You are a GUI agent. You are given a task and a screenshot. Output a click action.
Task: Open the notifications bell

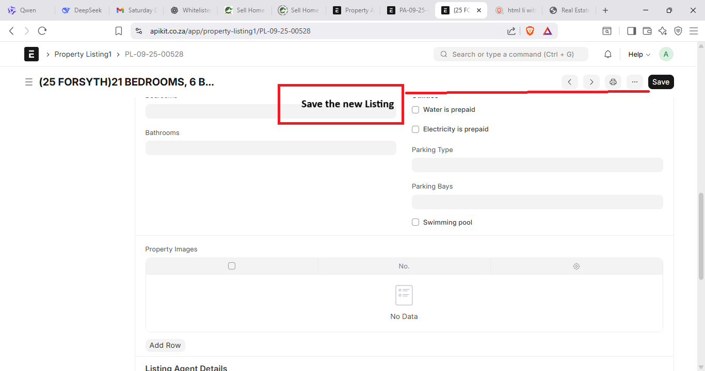[x=608, y=54]
